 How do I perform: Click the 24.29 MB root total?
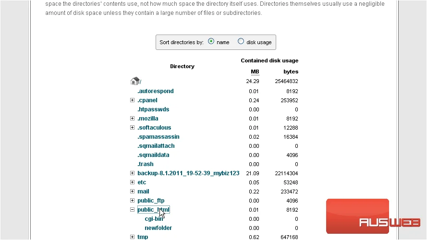pos(253,81)
